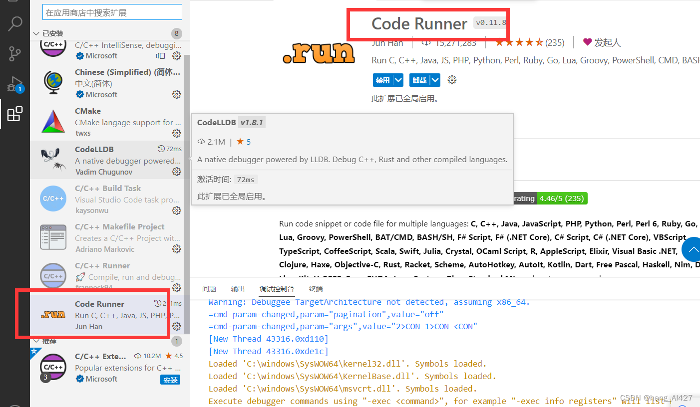Screen dimensions: 700x407
Task: Click the kernel32.dll Symbols loaded line
Action: [x=348, y=364]
